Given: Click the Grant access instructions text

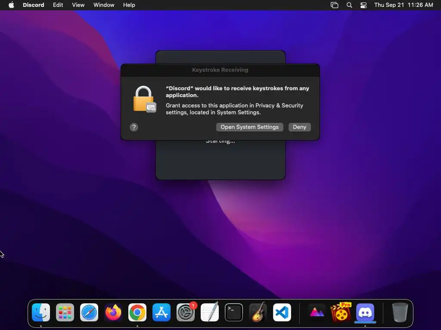Looking at the screenshot, I should (x=234, y=109).
